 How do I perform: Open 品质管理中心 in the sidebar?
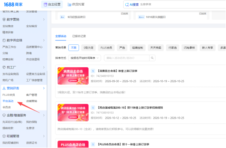click(34, 47)
